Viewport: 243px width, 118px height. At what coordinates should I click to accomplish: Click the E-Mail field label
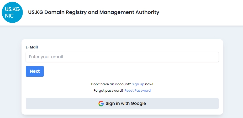(x=32, y=47)
